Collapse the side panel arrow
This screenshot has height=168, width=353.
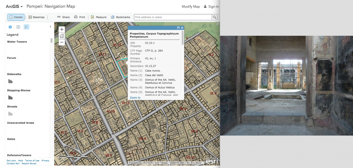50,27
